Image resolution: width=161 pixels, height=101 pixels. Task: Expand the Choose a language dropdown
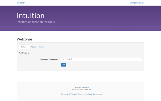pos(101,59)
